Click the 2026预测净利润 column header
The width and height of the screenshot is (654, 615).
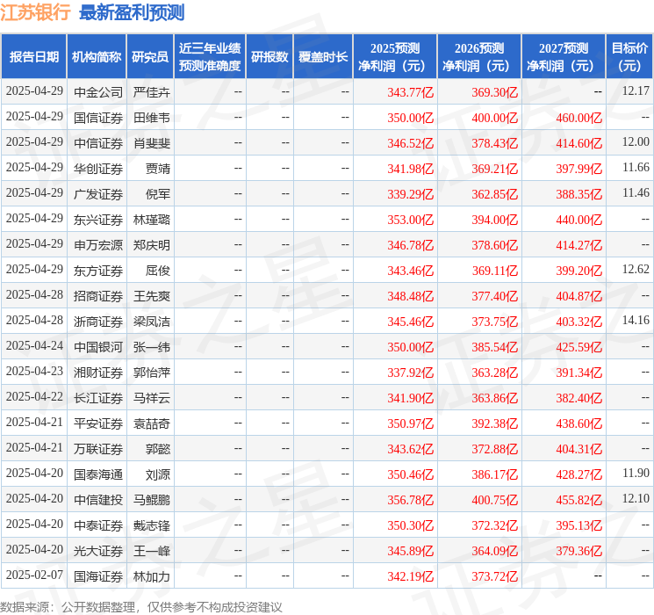[479, 57]
